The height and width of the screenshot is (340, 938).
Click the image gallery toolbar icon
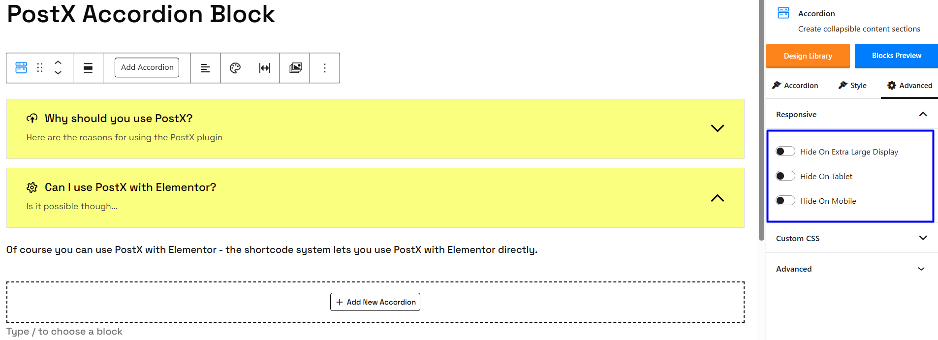click(295, 68)
